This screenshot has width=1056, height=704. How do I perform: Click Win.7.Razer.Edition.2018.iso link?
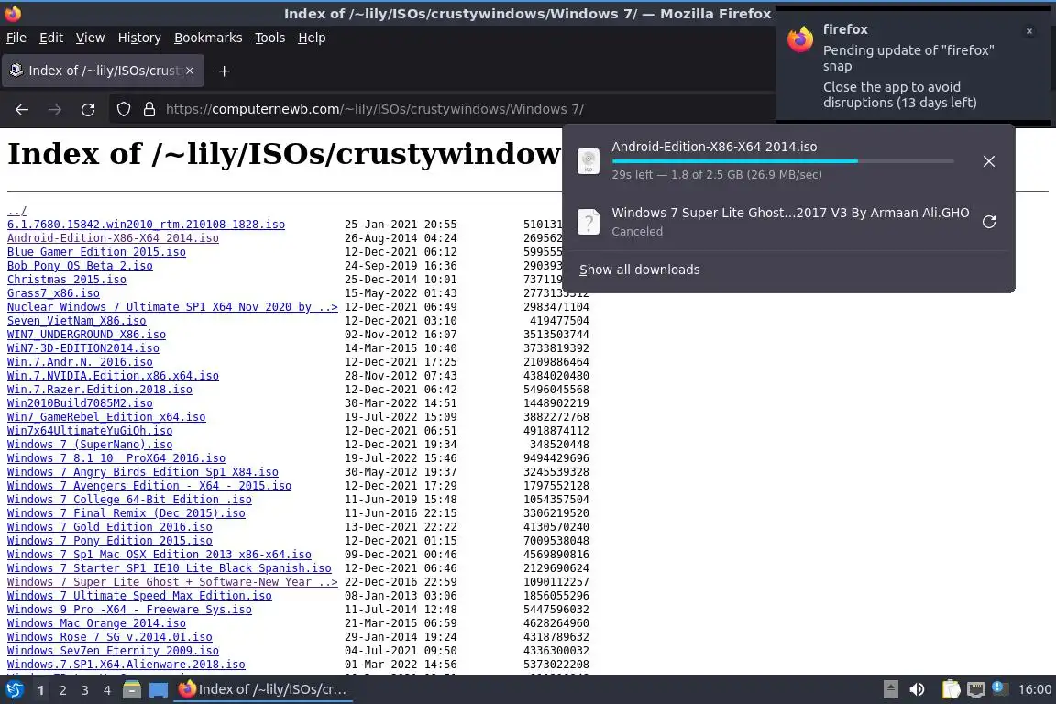[x=100, y=390]
